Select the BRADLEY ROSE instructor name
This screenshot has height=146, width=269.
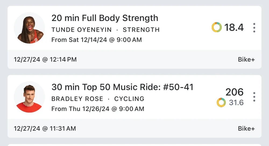tap(77, 99)
